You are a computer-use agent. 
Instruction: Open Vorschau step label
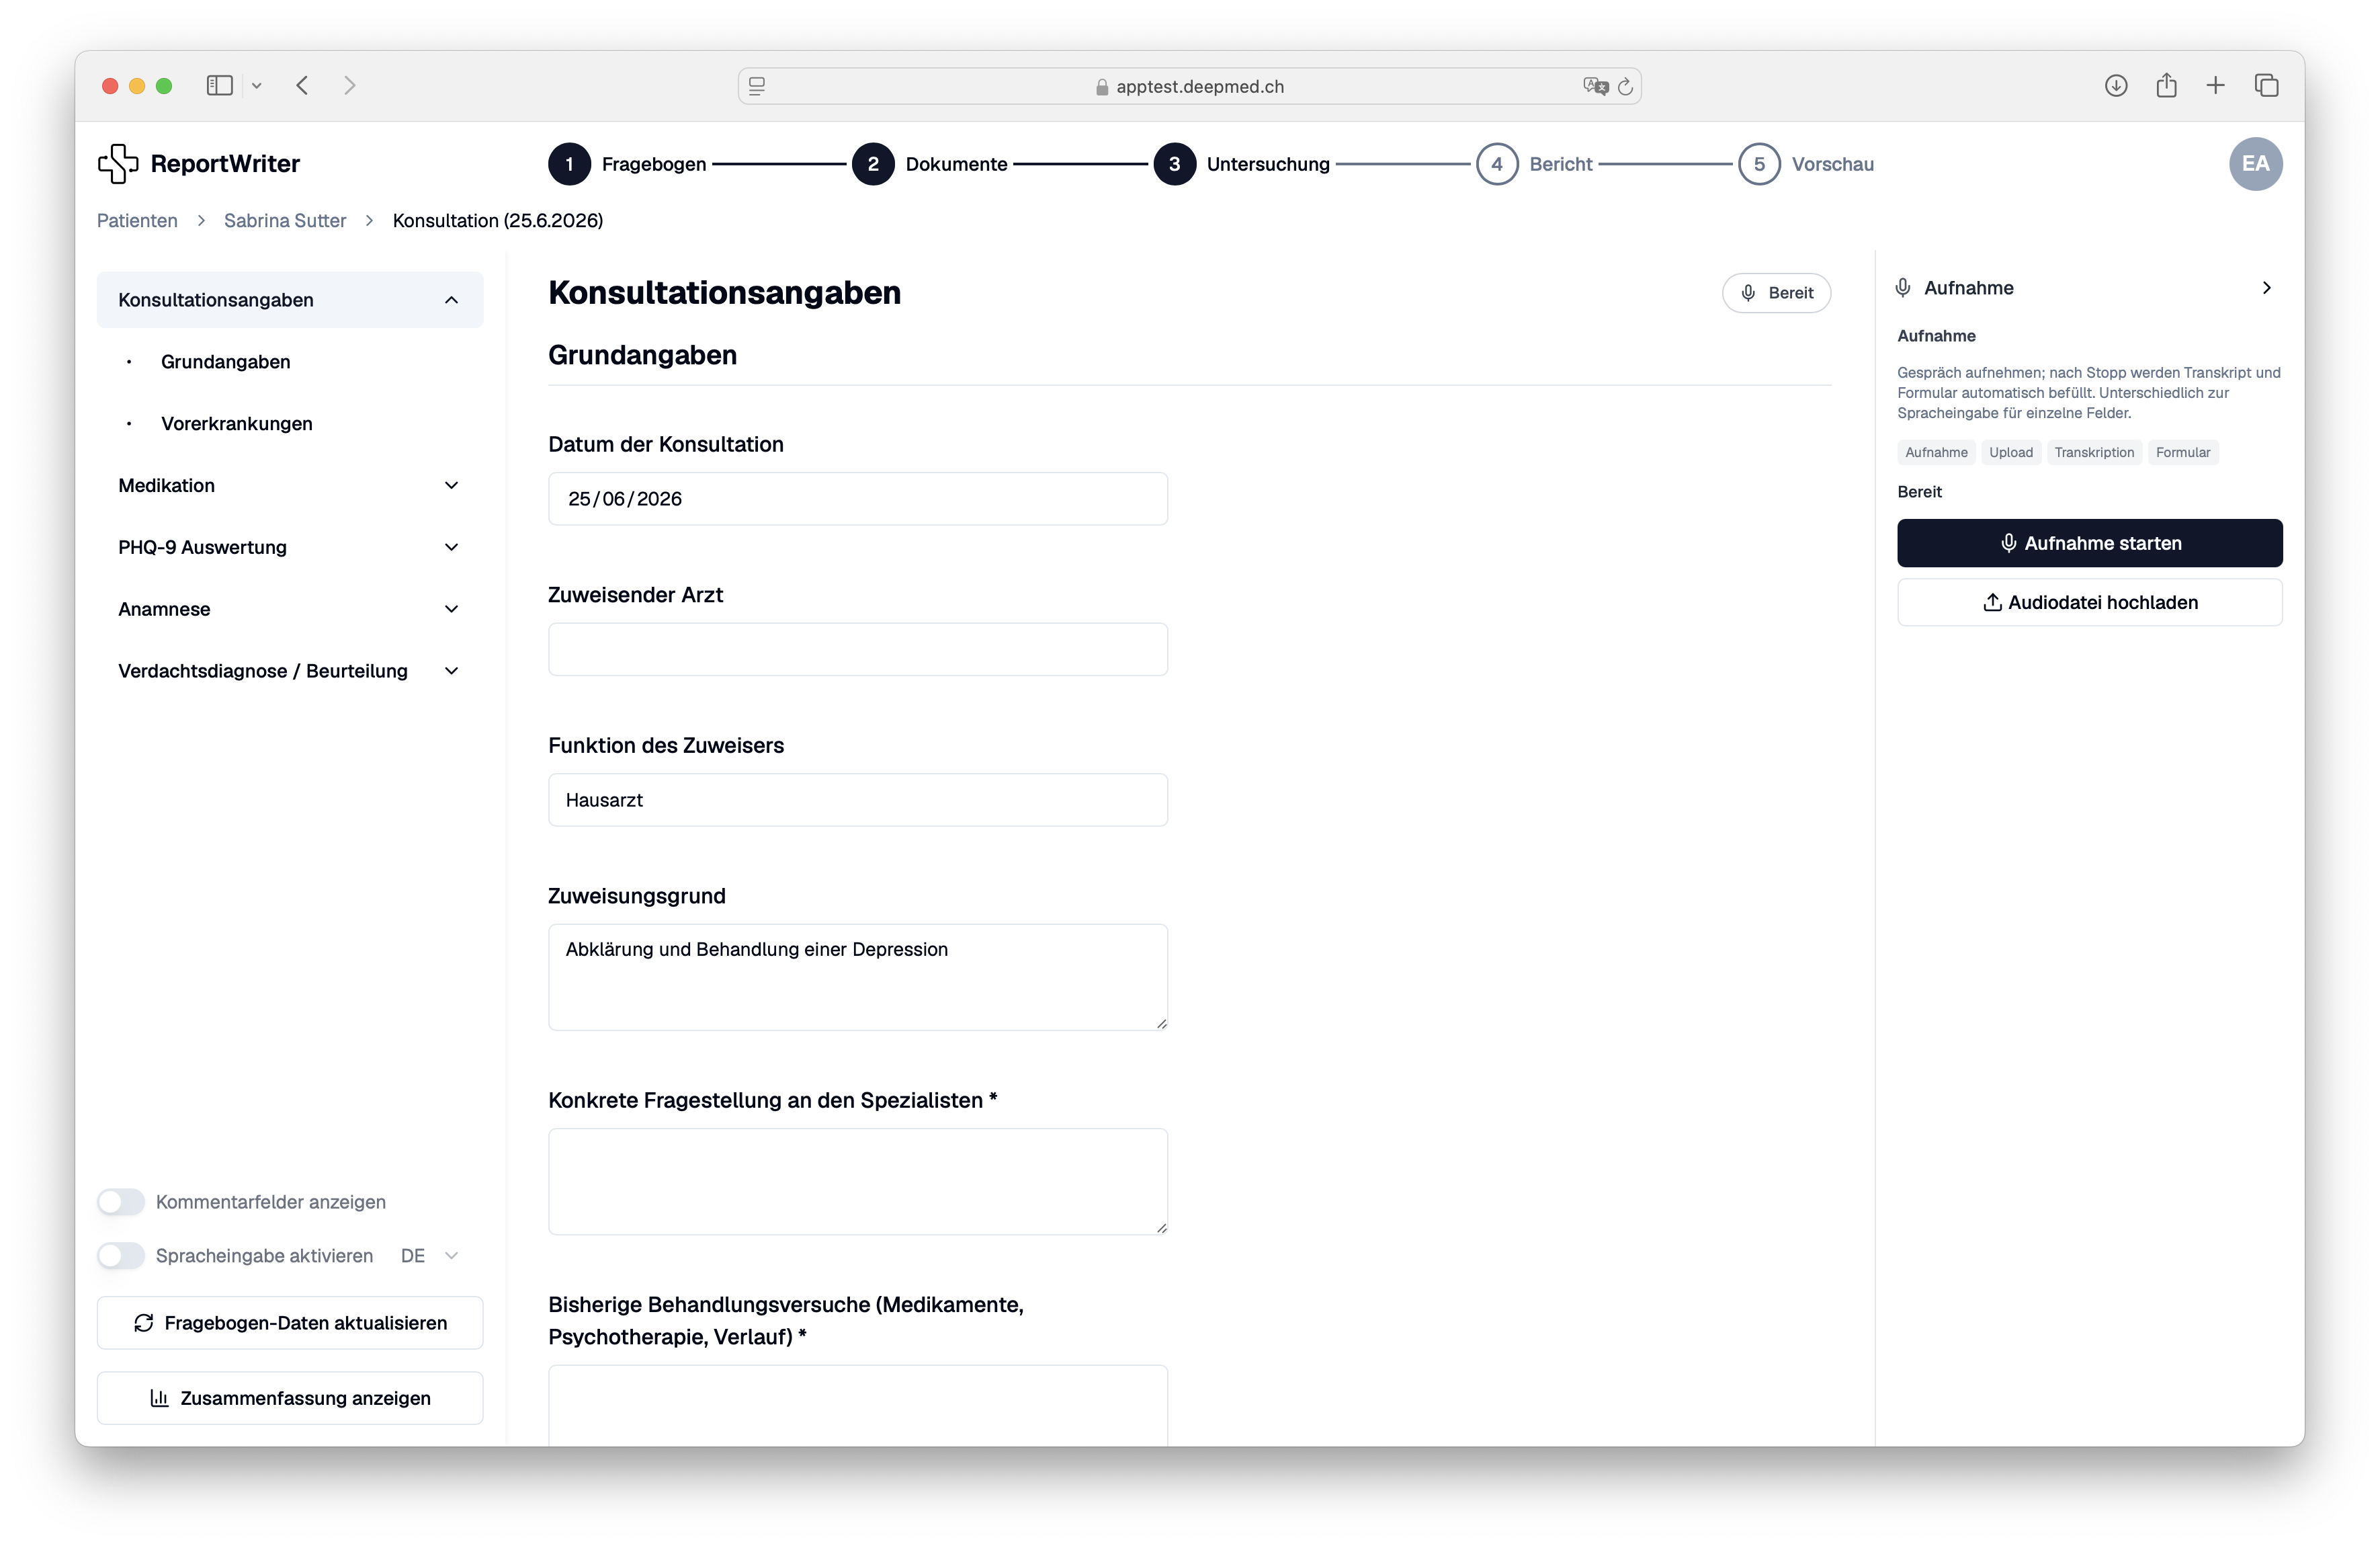(1832, 164)
